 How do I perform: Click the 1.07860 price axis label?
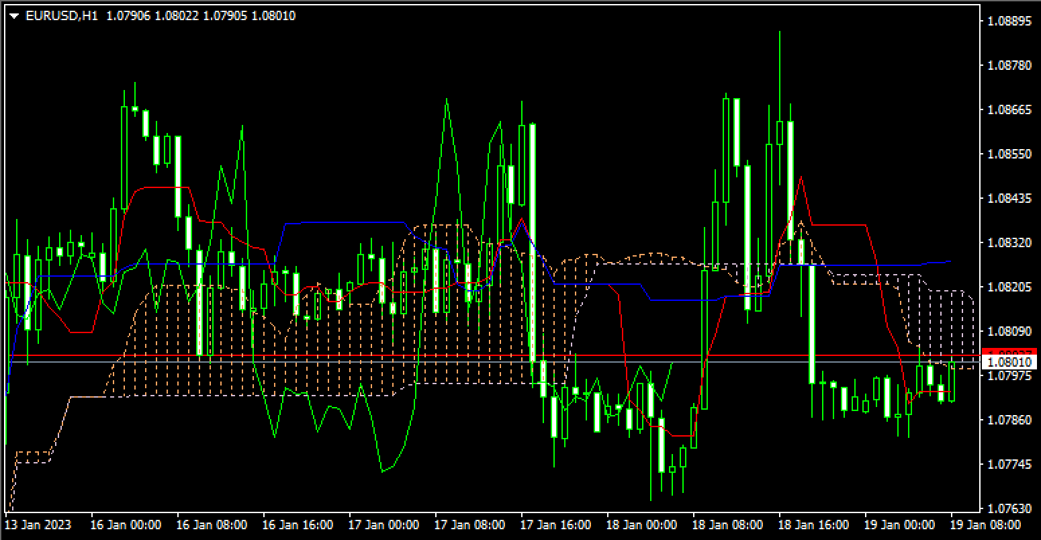[x=1009, y=420]
